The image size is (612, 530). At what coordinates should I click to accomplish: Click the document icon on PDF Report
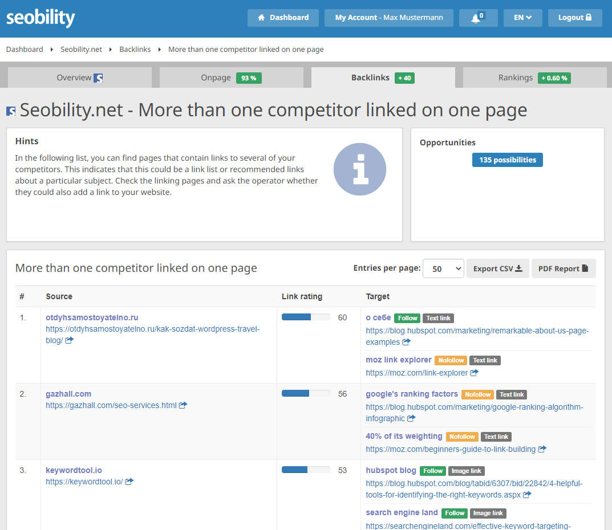[585, 268]
